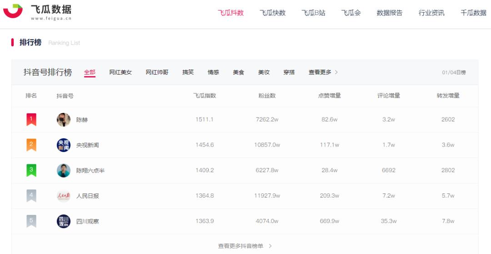Open 飞瓜会 navigation item
491x254 pixels.
[x=351, y=13]
